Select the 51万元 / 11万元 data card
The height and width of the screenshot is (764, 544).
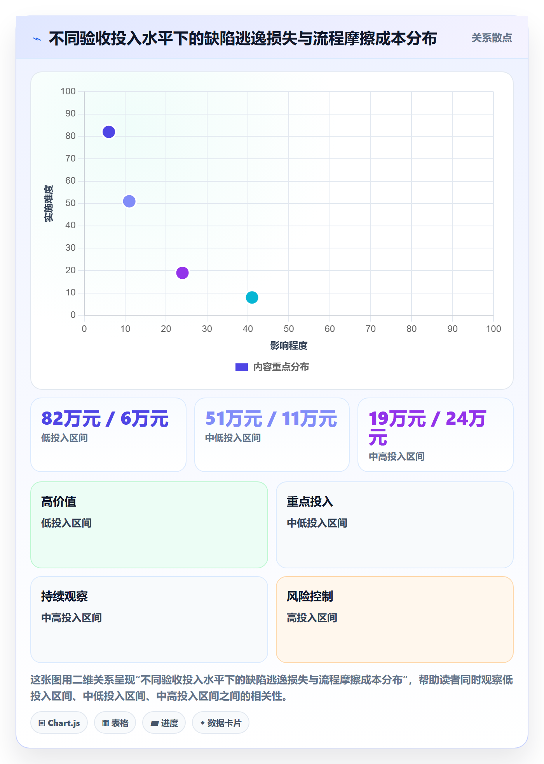click(x=272, y=435)
